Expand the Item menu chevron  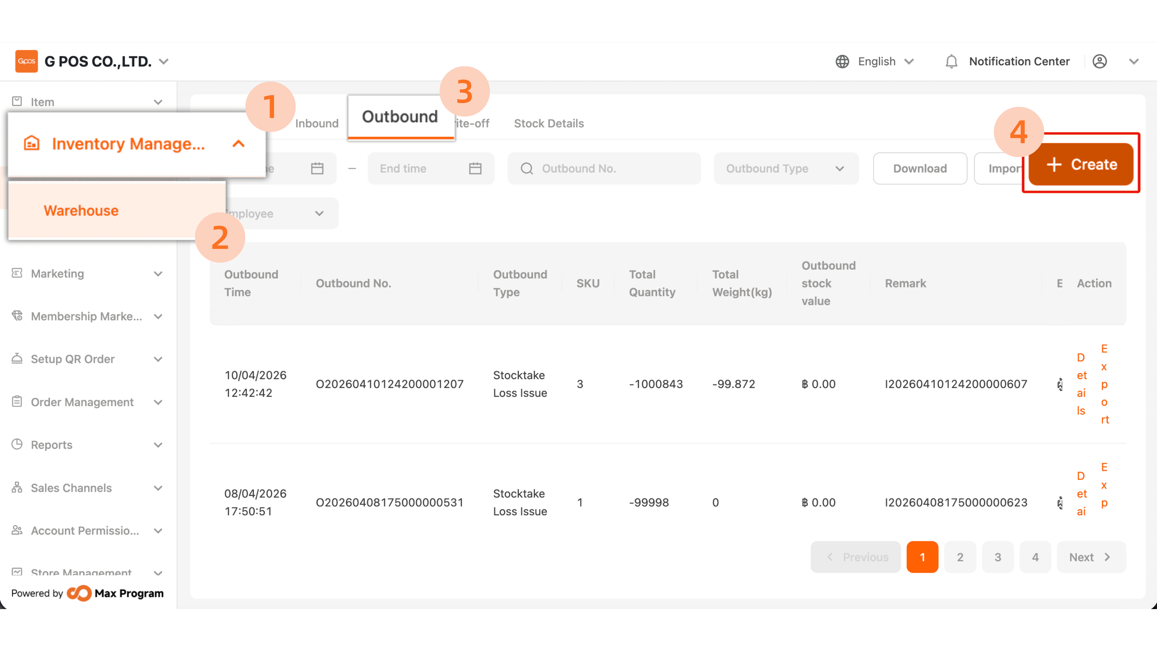coord(158,102)
